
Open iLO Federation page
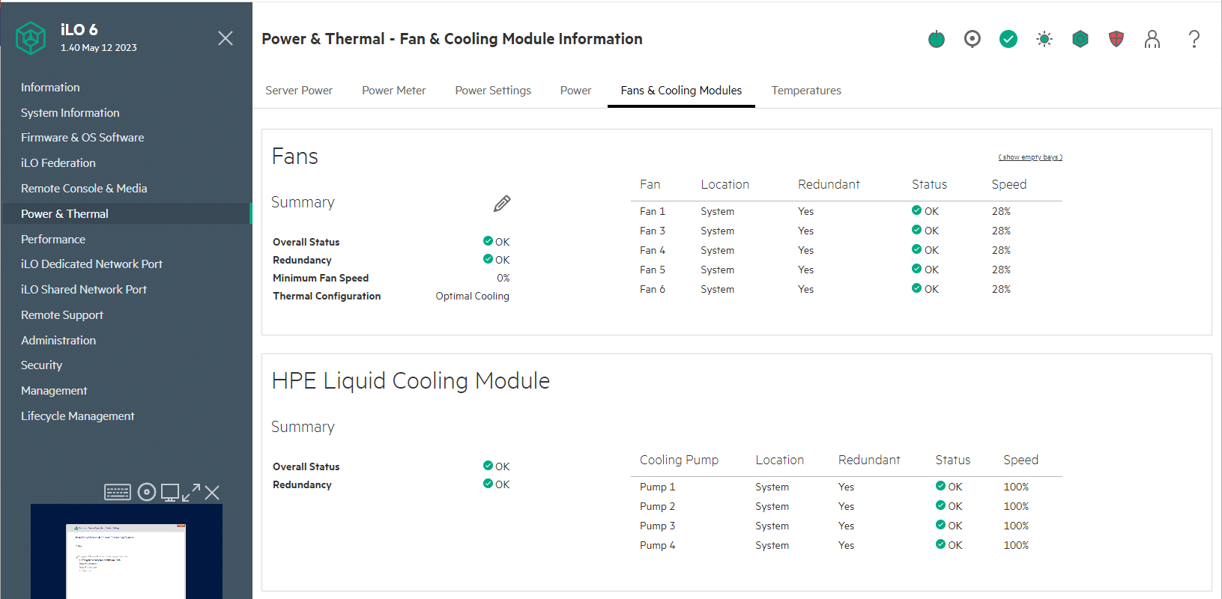coord(58,163)
